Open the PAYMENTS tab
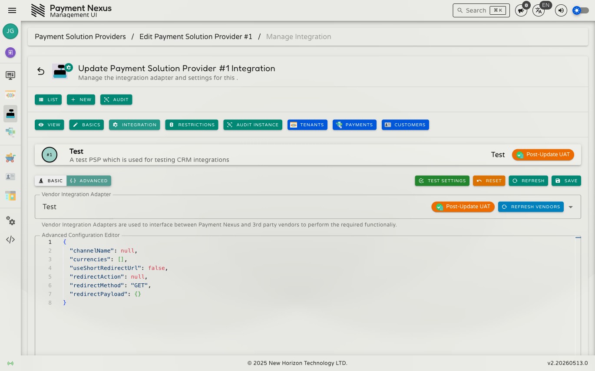 tap(355, 125)
